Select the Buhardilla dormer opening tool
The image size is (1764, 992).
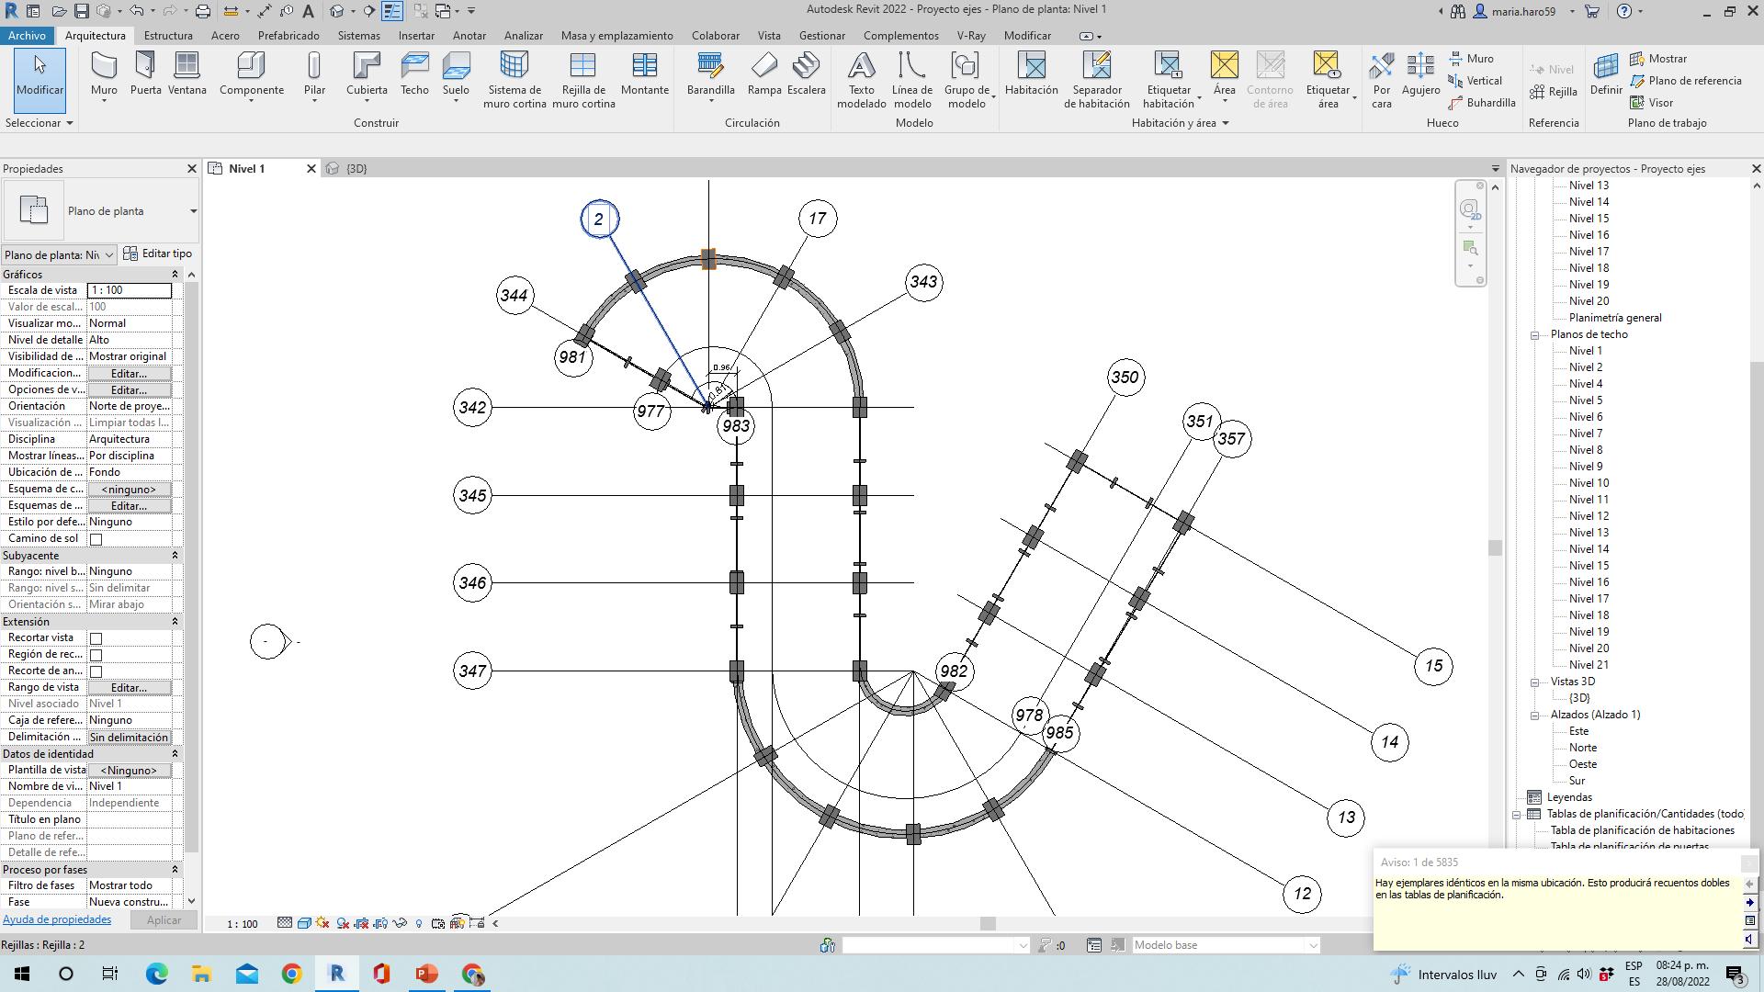click(x=1482, y=103)
